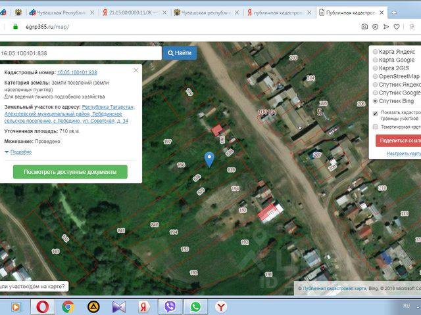Screen dimensions: 421x315
Task: Launch Google Chrome from the taskbar
Action: tap(68, 306)
